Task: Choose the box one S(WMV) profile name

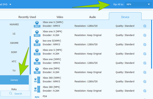Action: pos(52,41)
